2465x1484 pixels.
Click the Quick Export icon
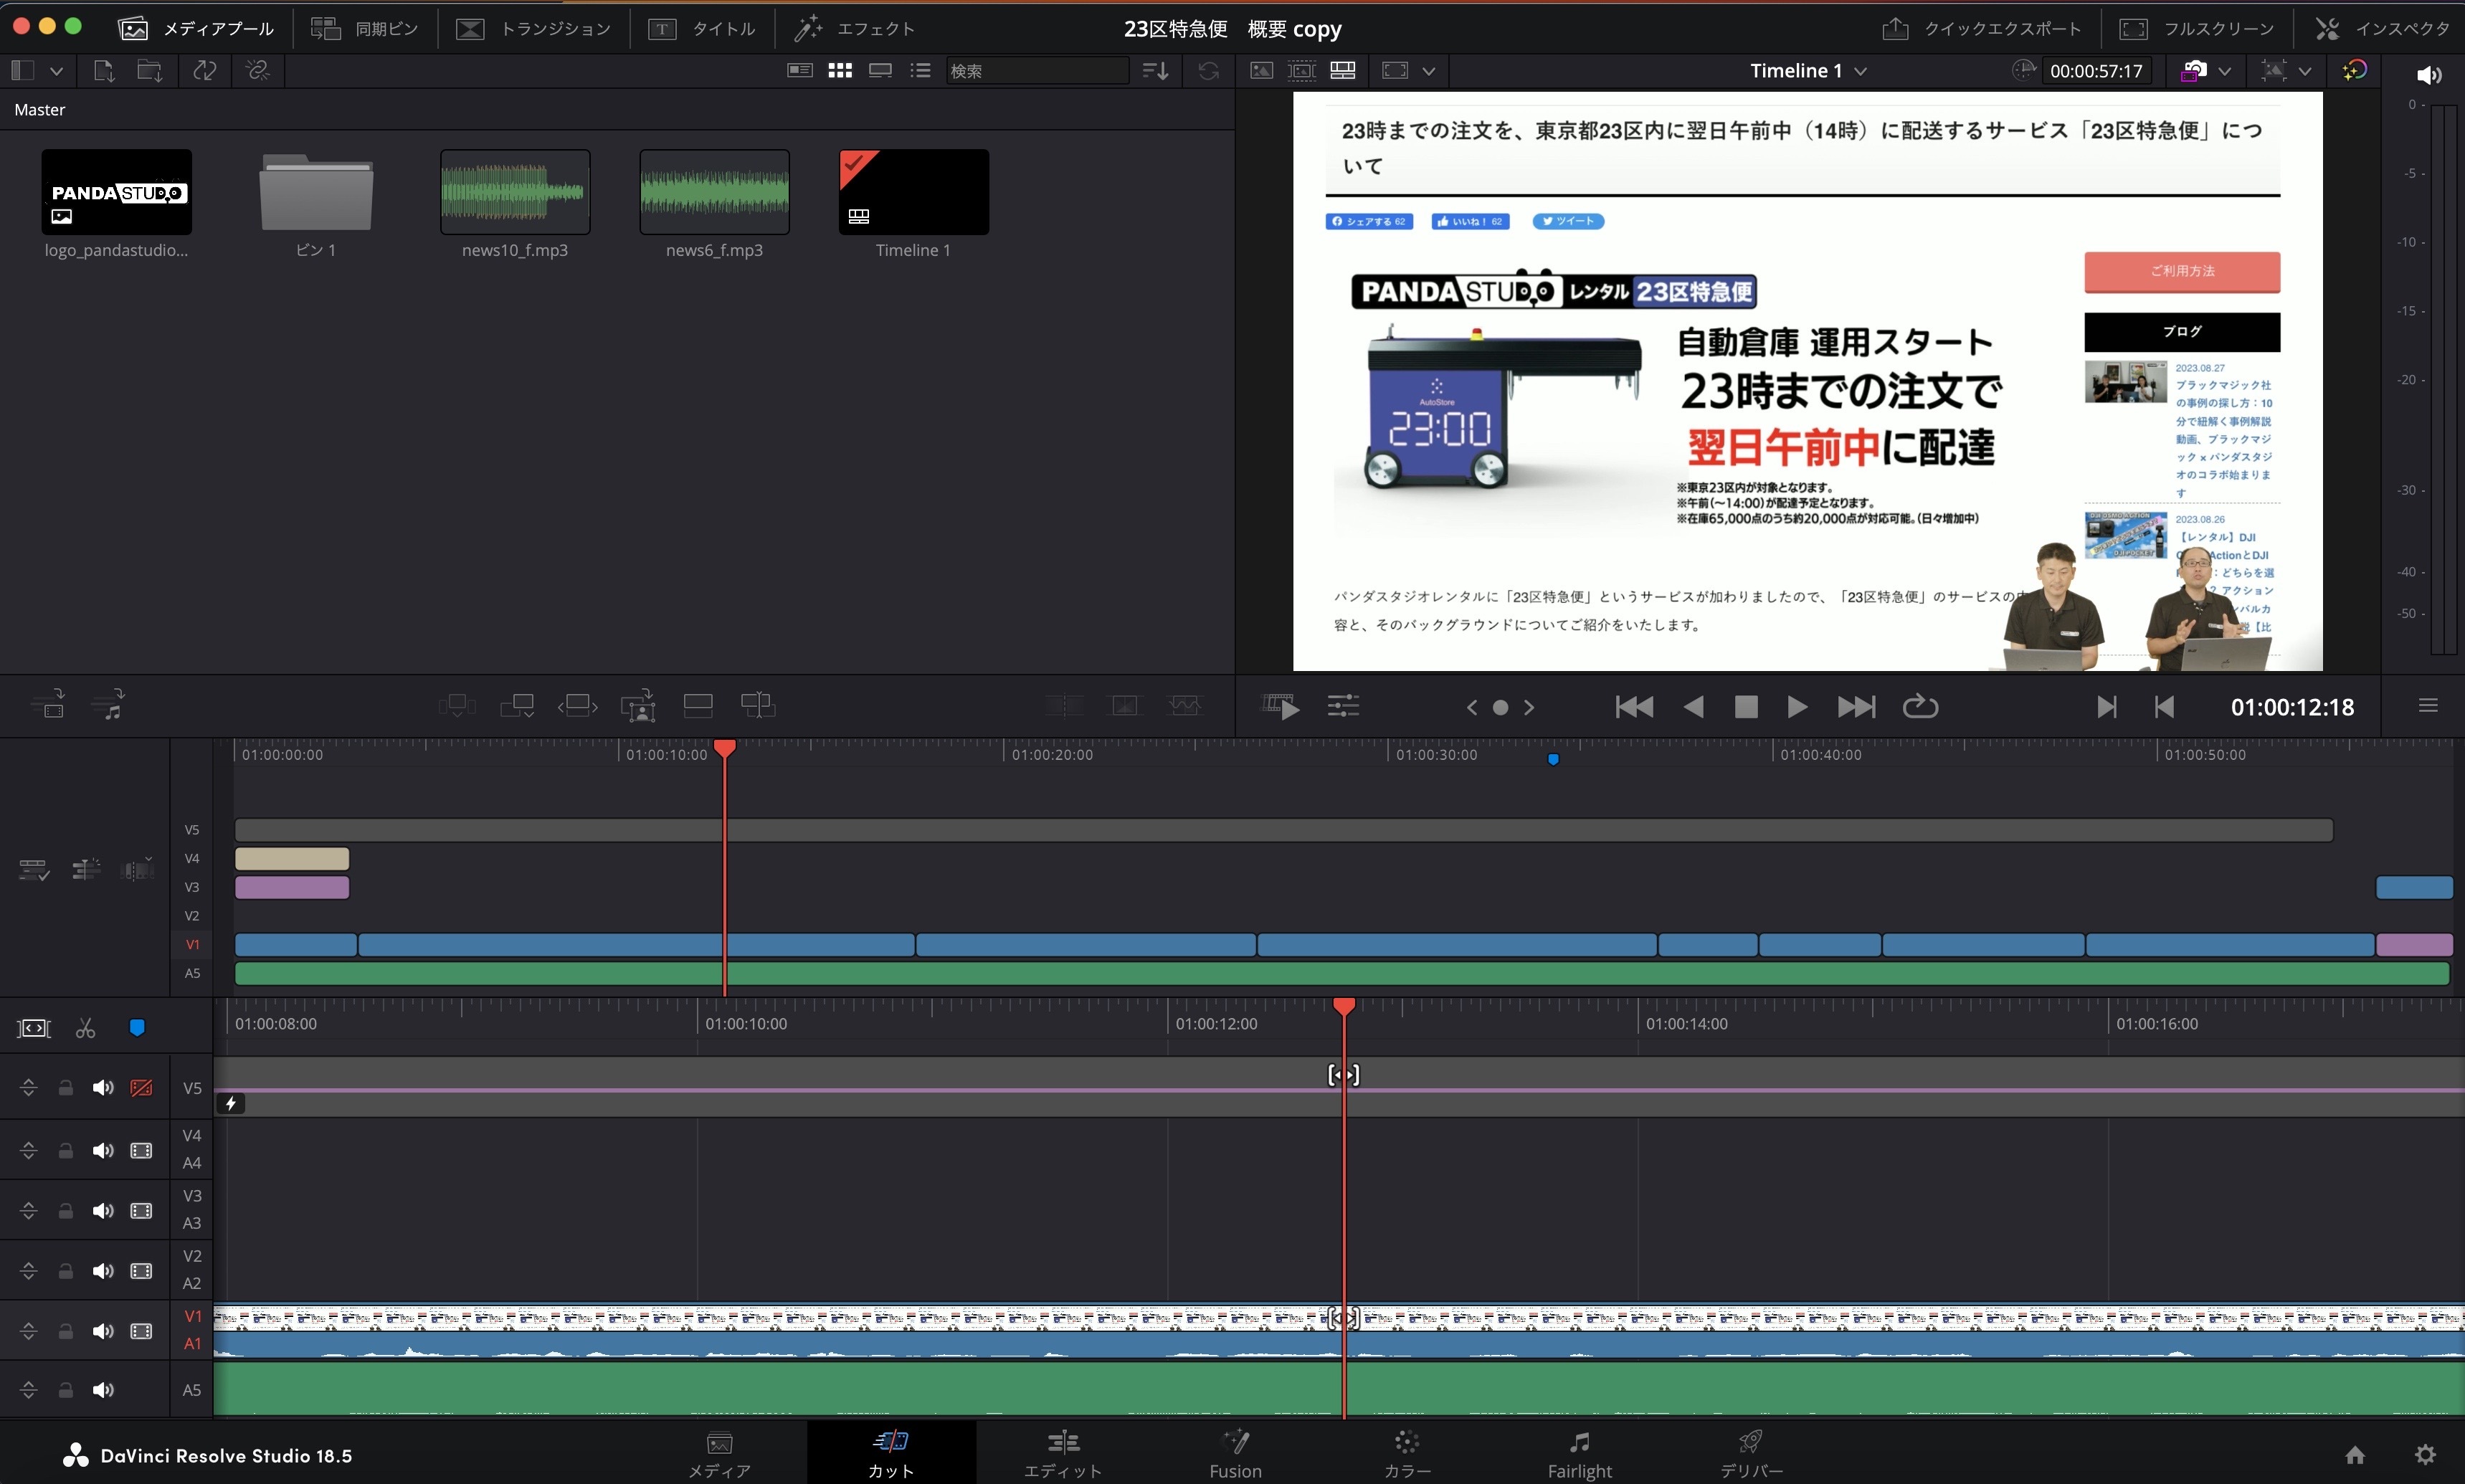pyautogui.click(x=1894, y=28)
